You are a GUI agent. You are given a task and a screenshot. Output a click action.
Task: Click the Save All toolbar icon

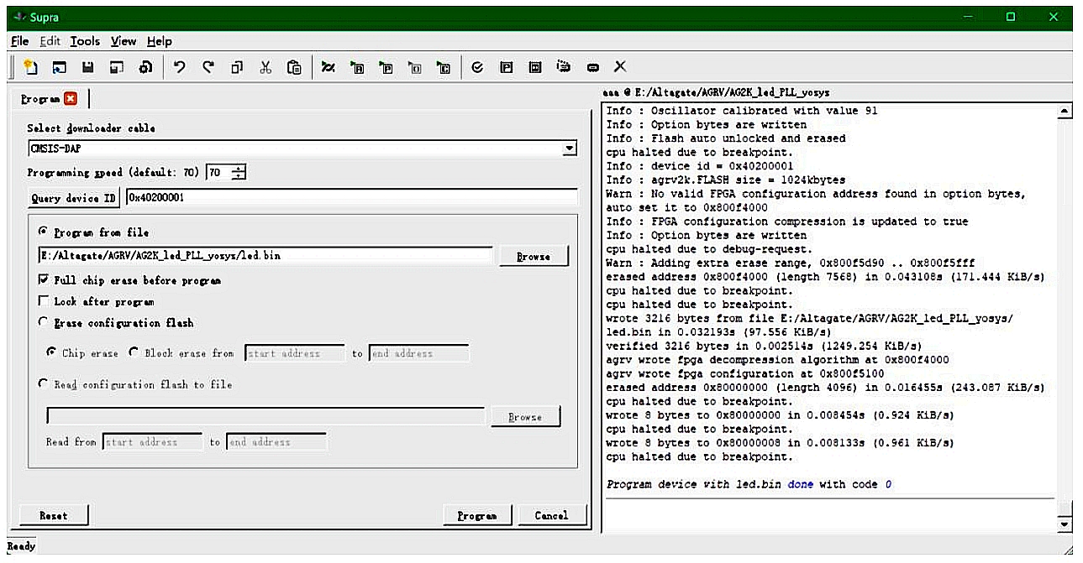(x=146, y=66)
